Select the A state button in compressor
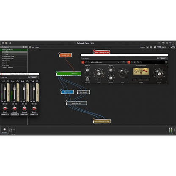This screenshot has width=176, height=176. tap(129, 62)
